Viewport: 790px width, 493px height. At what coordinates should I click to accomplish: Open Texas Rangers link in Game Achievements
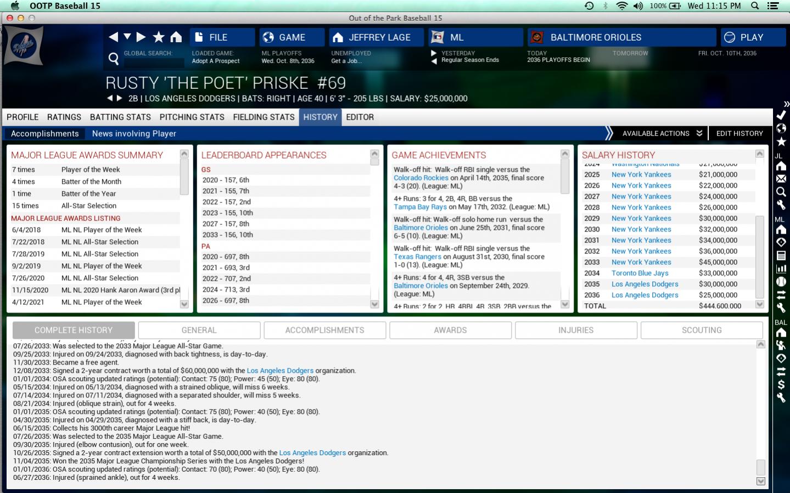click(x=417, y=257)
